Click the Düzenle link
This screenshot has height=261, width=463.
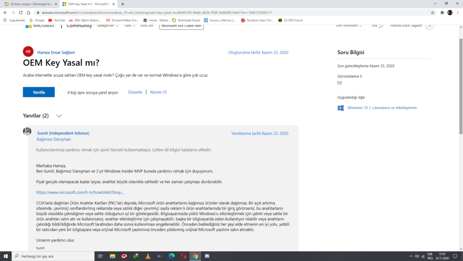(x=135, y=92)
